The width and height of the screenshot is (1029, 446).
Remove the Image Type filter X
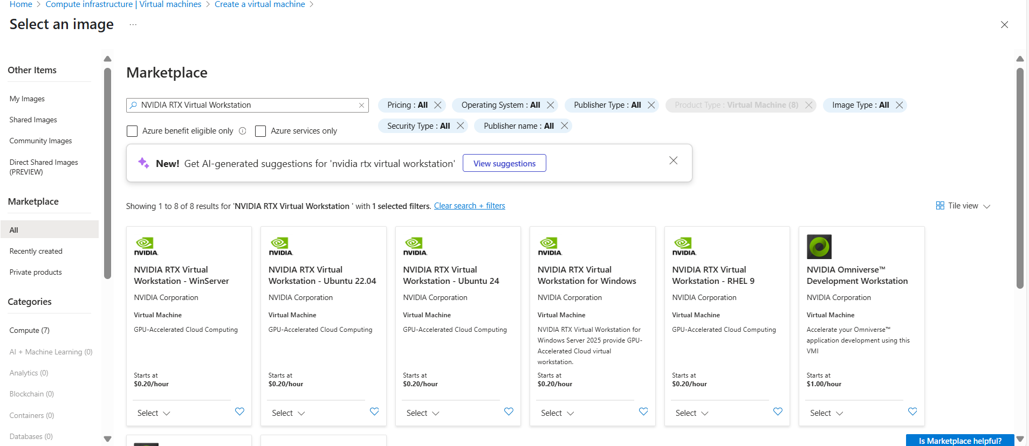pyautogui.click(x=899, y=105)
